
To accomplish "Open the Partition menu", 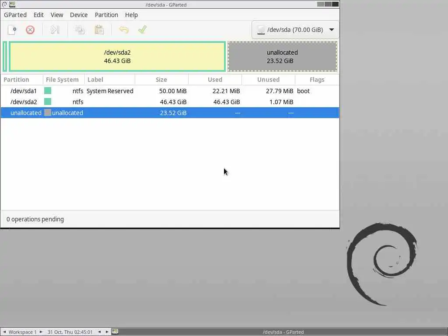I will (x=106, y=15).
